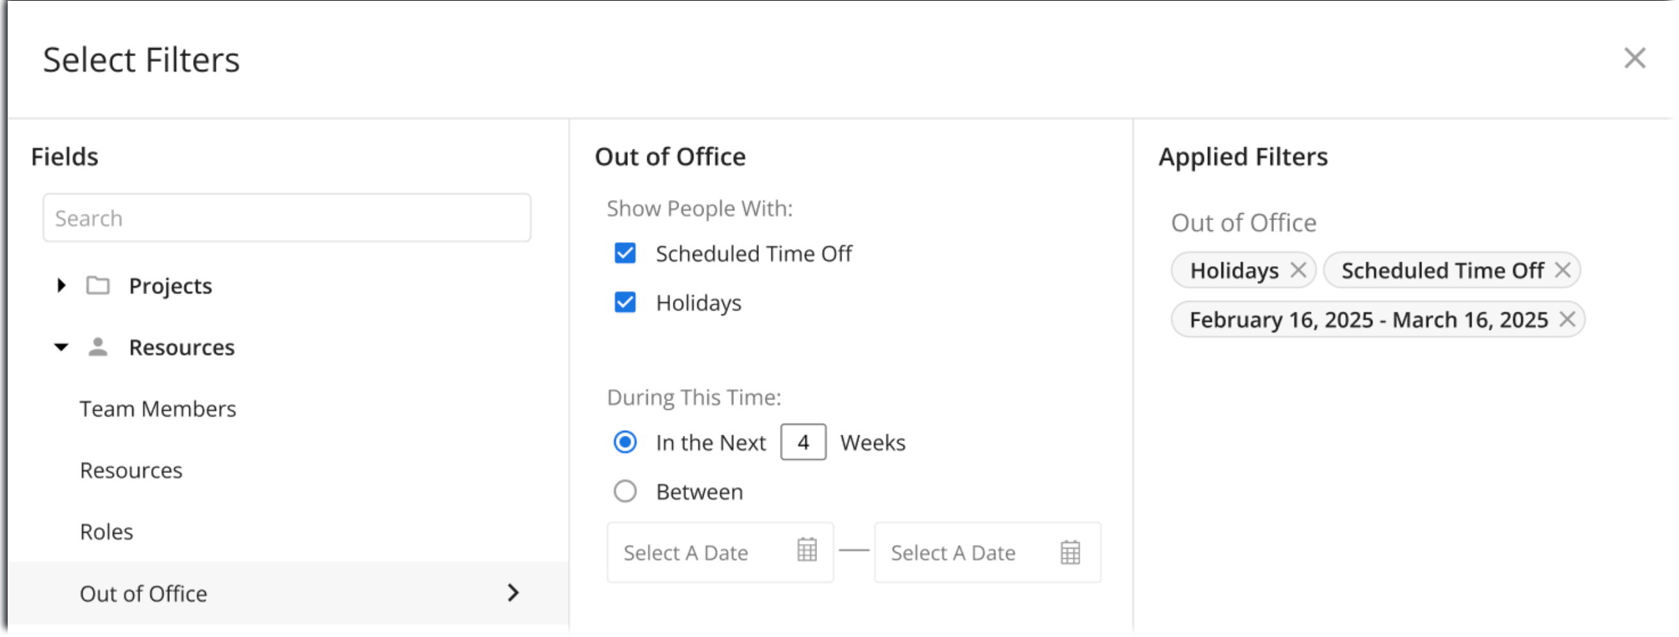The image size is (1679, 637).
Task: Open the second Select A Date calendar icon
Action: 1070,552
